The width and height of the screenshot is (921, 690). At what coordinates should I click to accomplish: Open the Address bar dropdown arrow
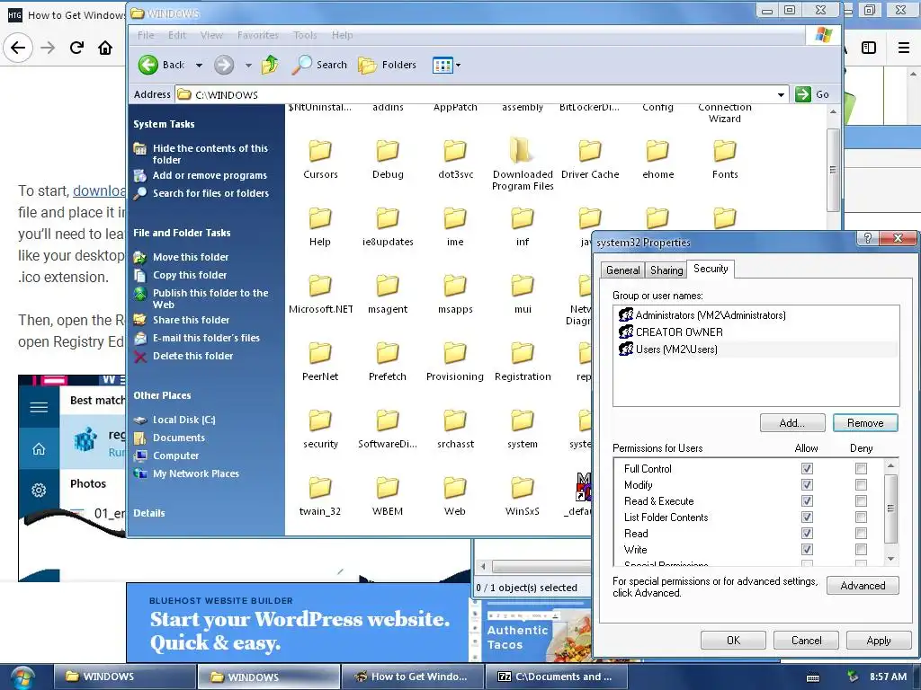781,94
